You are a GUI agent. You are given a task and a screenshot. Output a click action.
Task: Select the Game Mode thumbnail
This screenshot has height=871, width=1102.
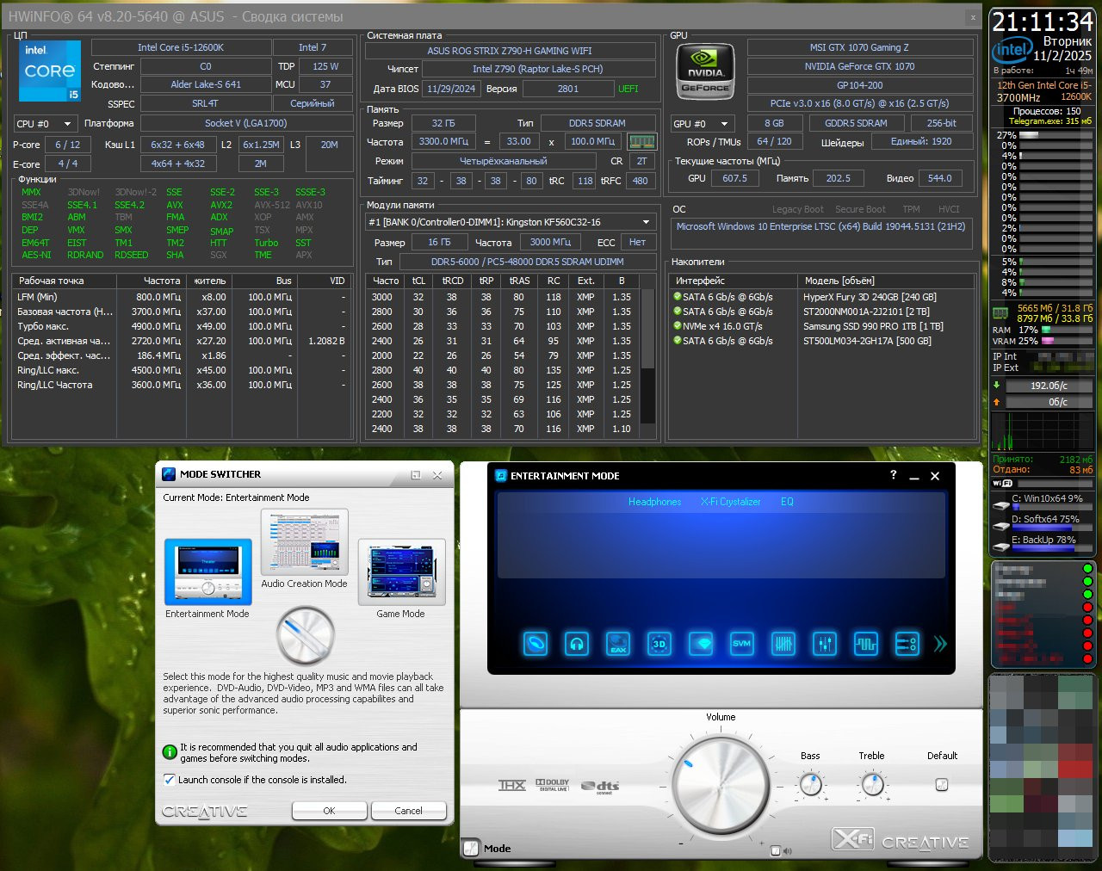point(401,572)
